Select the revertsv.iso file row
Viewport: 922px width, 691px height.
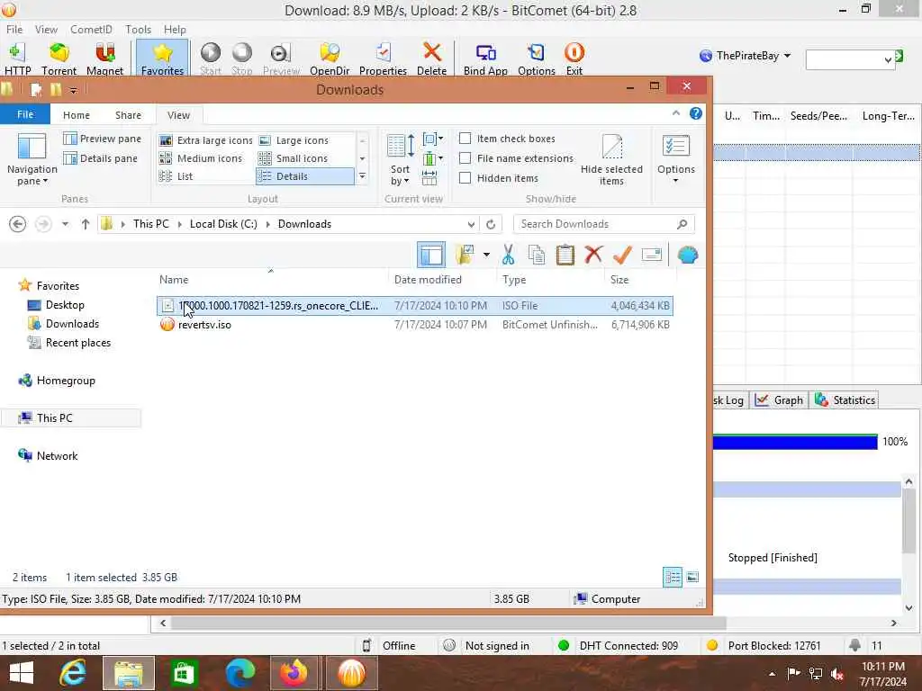414,324
